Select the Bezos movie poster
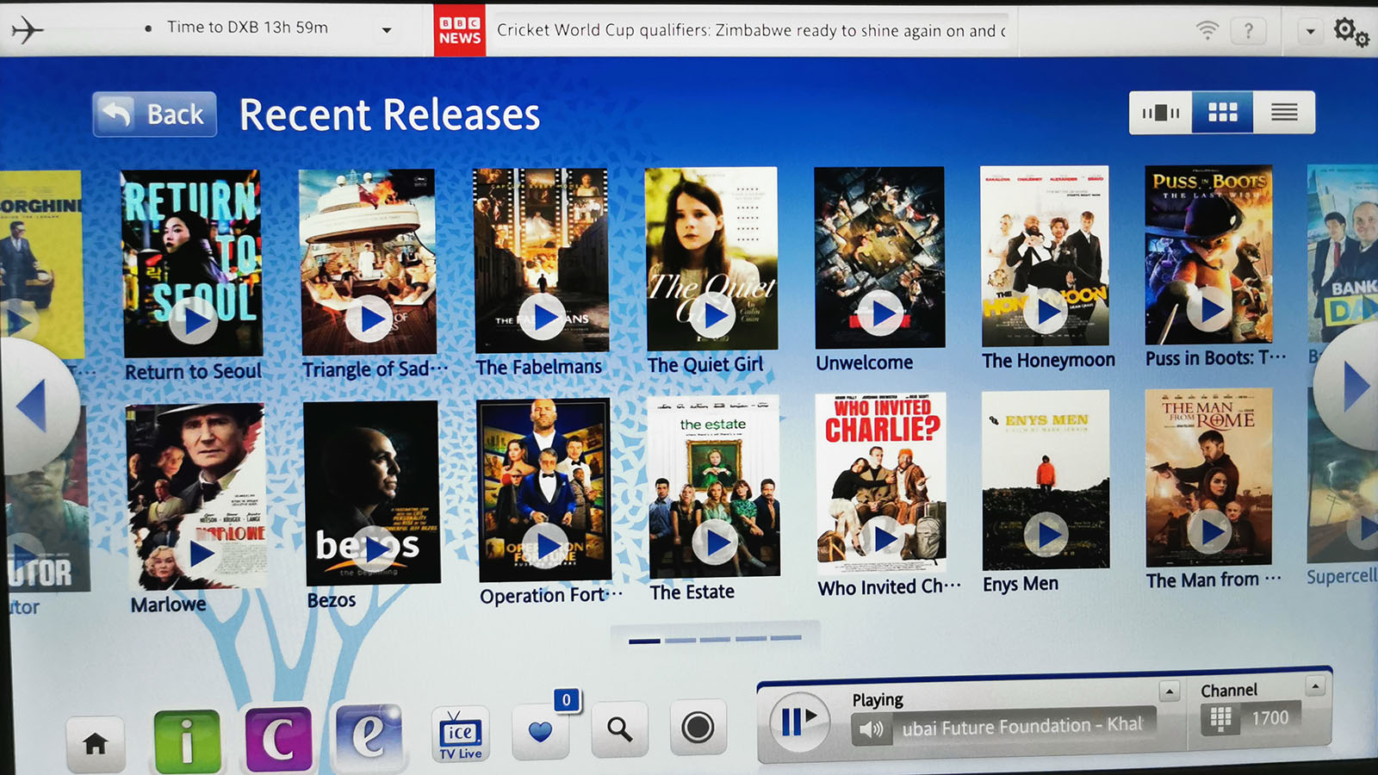The width and height of the screenshot is (1378, 775). pyautogui.click(x=372, y=493)
